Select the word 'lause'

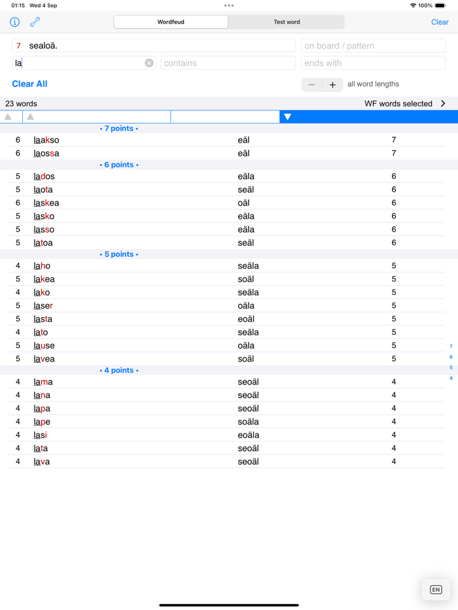pyautogui.click(x=44, y=345)
